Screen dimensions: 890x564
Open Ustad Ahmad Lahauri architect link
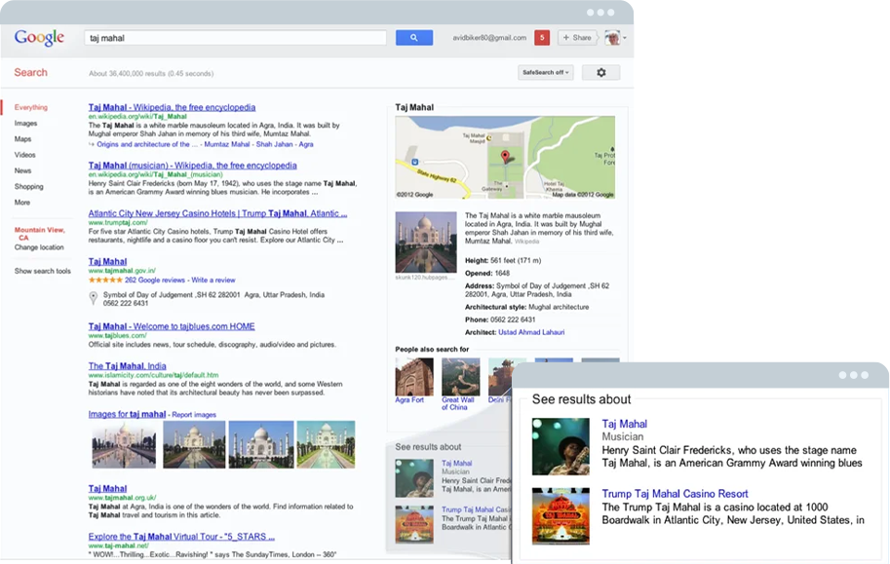531,332
